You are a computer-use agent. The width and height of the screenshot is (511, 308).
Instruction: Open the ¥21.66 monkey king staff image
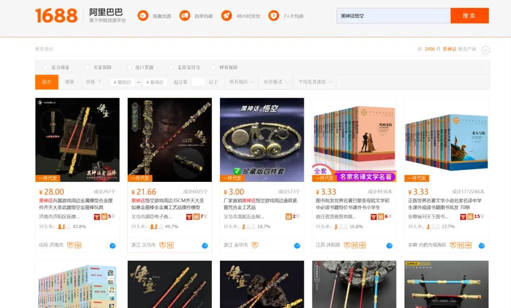(169, 140)
